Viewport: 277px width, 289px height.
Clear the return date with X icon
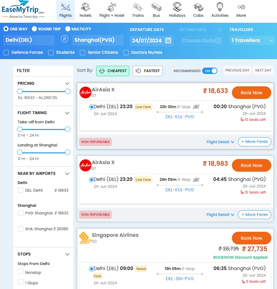point(219,29)
